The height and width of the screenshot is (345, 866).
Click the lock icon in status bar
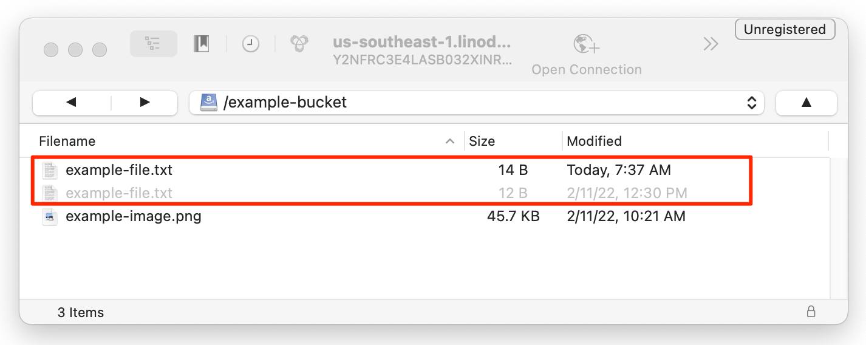811,312
